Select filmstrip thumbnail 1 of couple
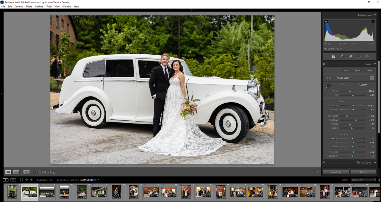The height and width of the screenshot is (202, 381). 12,192
